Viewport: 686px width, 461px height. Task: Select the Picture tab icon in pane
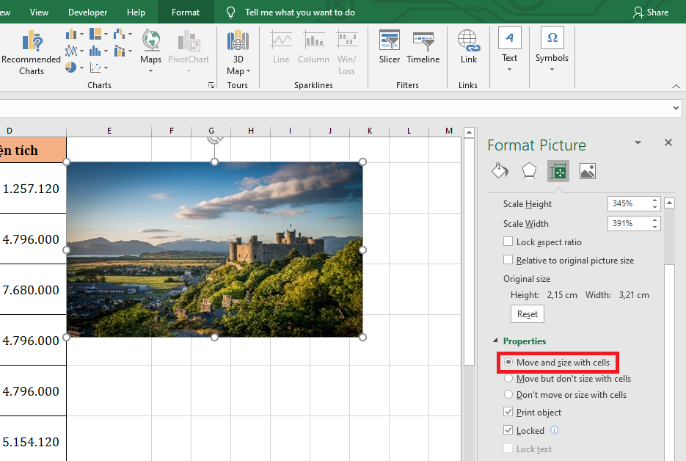click(x=587, y=171)
